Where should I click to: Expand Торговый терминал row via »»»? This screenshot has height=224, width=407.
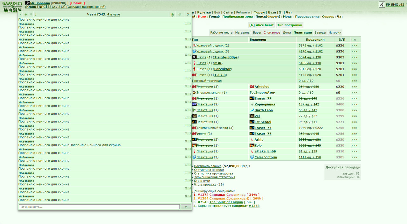point(354,81)
